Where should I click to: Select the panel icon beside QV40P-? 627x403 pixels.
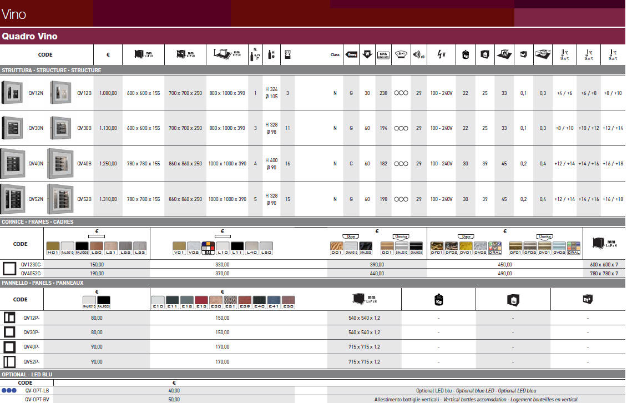click(x=9, y=346)
